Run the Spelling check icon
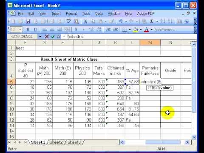Screen dimensions: 204x153 pyautogui.click(x=69, y=21)
